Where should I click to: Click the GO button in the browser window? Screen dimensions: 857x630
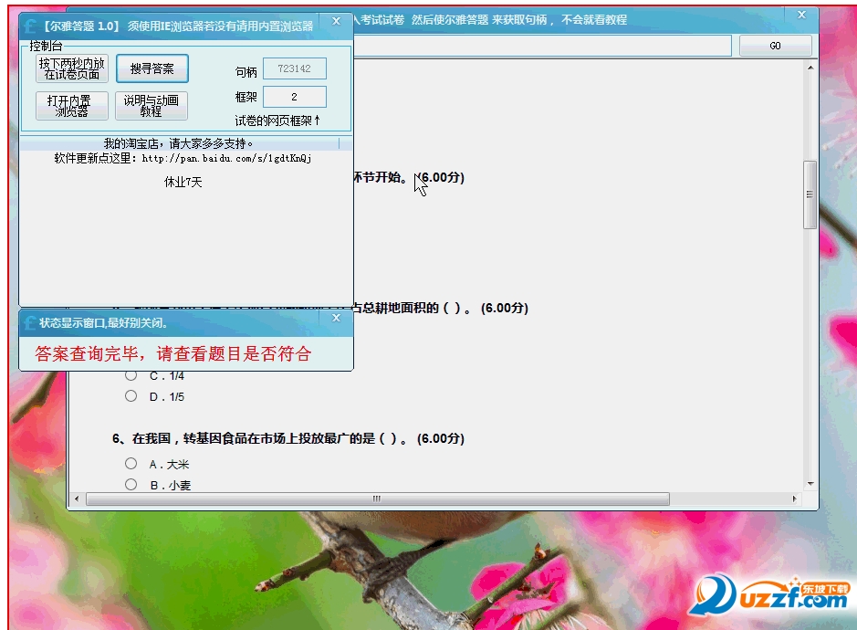(775, 46)
